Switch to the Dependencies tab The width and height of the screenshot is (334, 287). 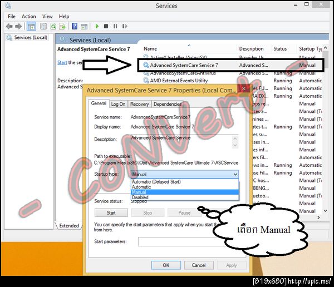168,104
